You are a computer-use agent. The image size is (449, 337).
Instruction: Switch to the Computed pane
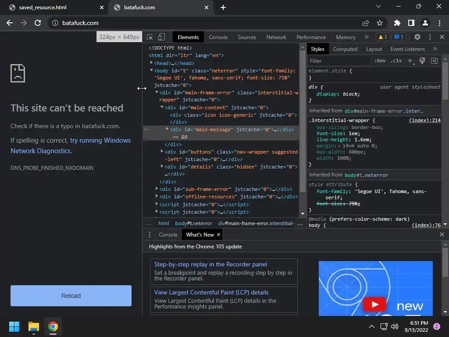(345, 49)
